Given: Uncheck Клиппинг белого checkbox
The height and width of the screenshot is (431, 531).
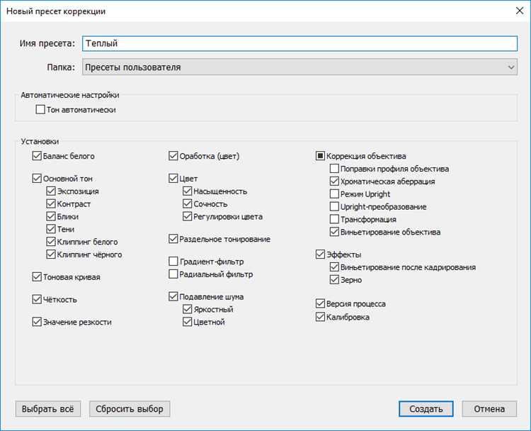Looking at the screenshot, I should pos(51,242).
